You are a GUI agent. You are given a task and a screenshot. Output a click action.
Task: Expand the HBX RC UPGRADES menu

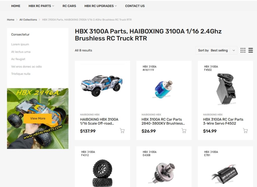coord(100,6)
